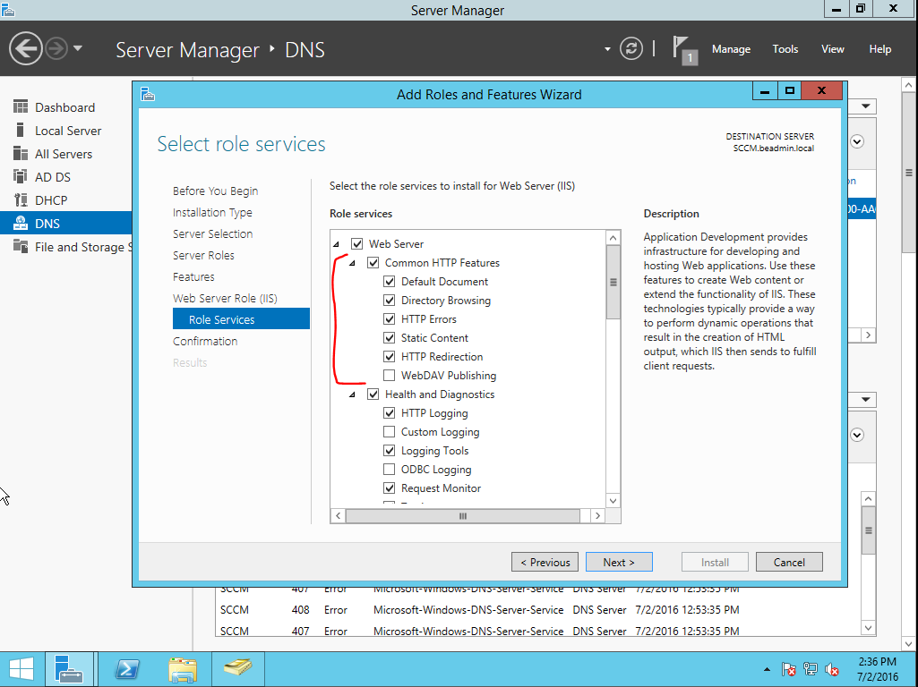Image resolution: width=918 pixels, height=687 pixels.
Task: Cancel the Add Roles wizard
Action: pos(789,562)
